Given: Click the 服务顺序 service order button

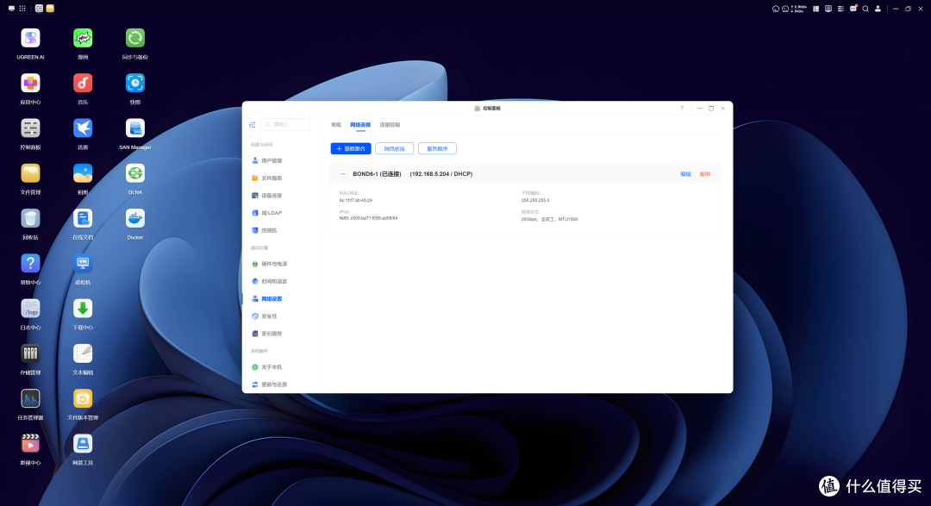Looking at the screenshot, I should coord(438,148).
